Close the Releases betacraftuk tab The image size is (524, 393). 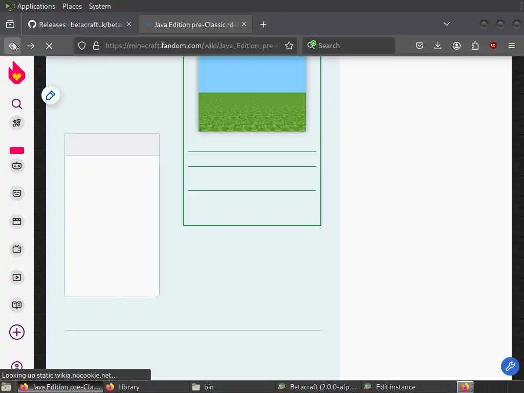(x=129, y=25)
